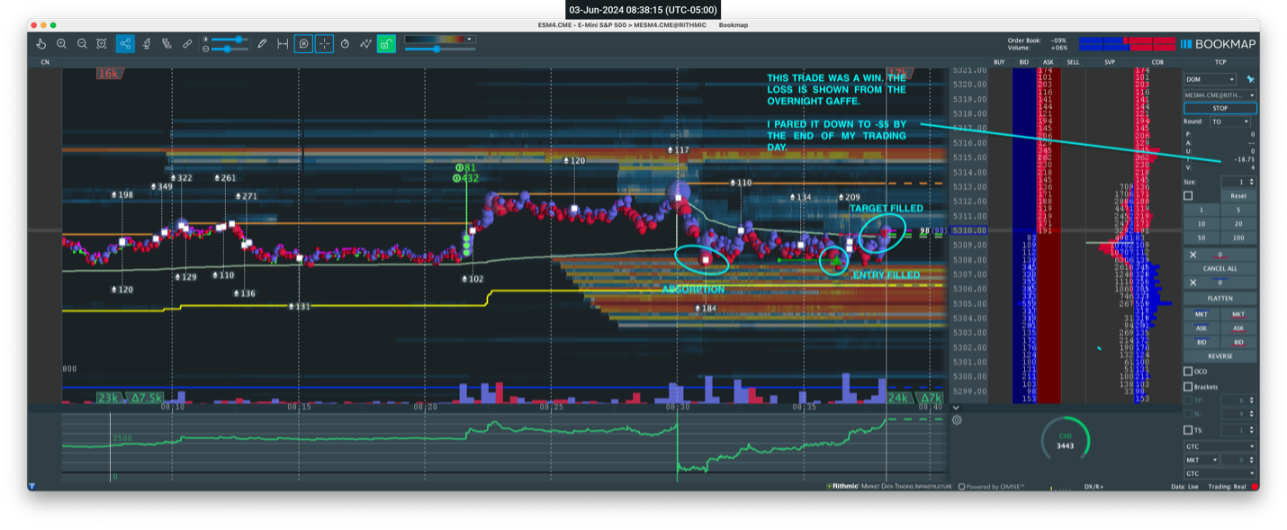Open the MESM4.CME@RITH instrument dropdown
This screenshot has height=530, width=1287.
pyautogui.click(x=1219, y=94)
